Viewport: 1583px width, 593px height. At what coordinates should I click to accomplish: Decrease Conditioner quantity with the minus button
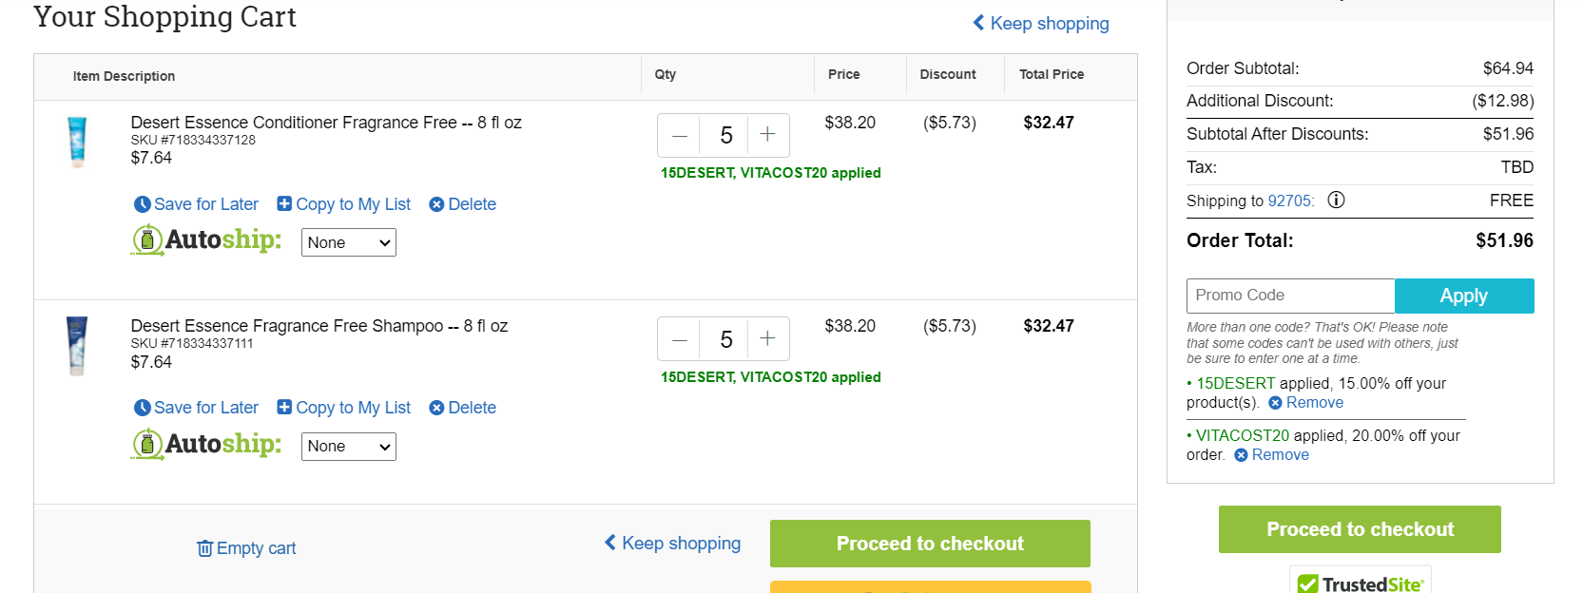pos(679,135)
